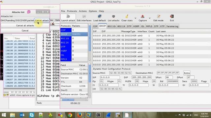This screenshot has width=211, height=118.
Task: Toggle Edit mode in the toolbar
Action: (158, 18)
